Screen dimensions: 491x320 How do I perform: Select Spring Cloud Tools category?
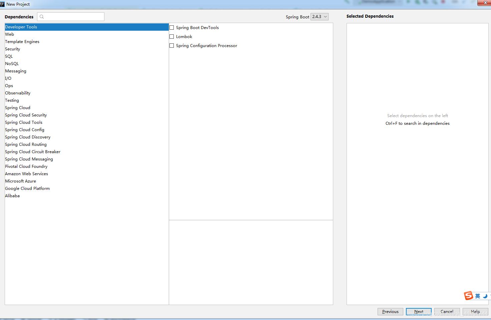87,122
